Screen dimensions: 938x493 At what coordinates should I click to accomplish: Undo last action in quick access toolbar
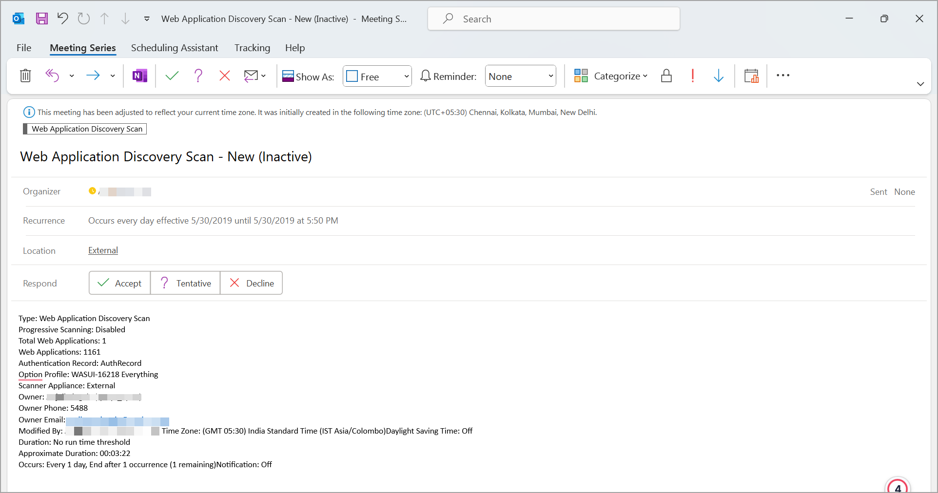click(62, 18)
